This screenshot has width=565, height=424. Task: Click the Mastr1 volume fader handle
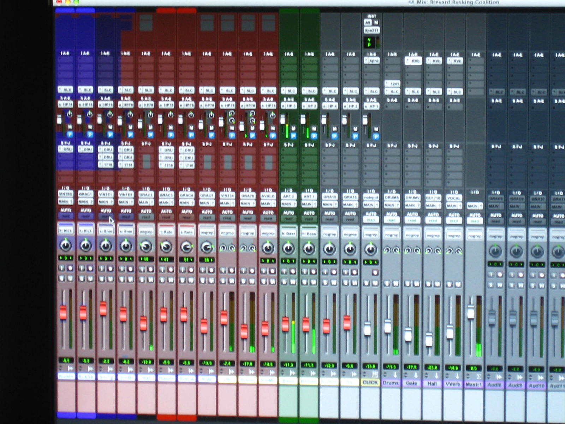(470, 312)
